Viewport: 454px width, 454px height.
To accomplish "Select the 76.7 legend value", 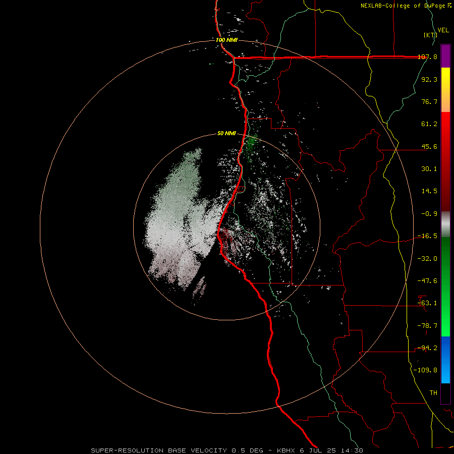I will pos(429,101).
